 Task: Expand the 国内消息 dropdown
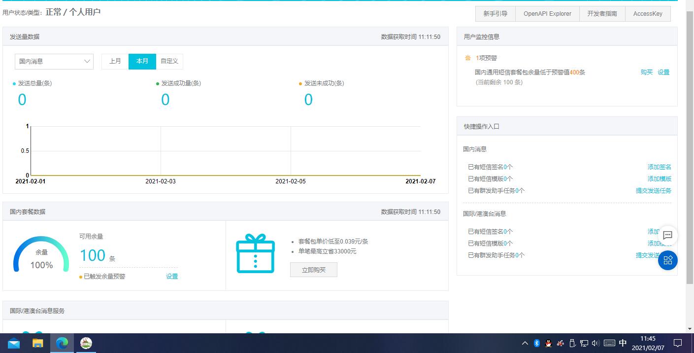click(54, 62)
